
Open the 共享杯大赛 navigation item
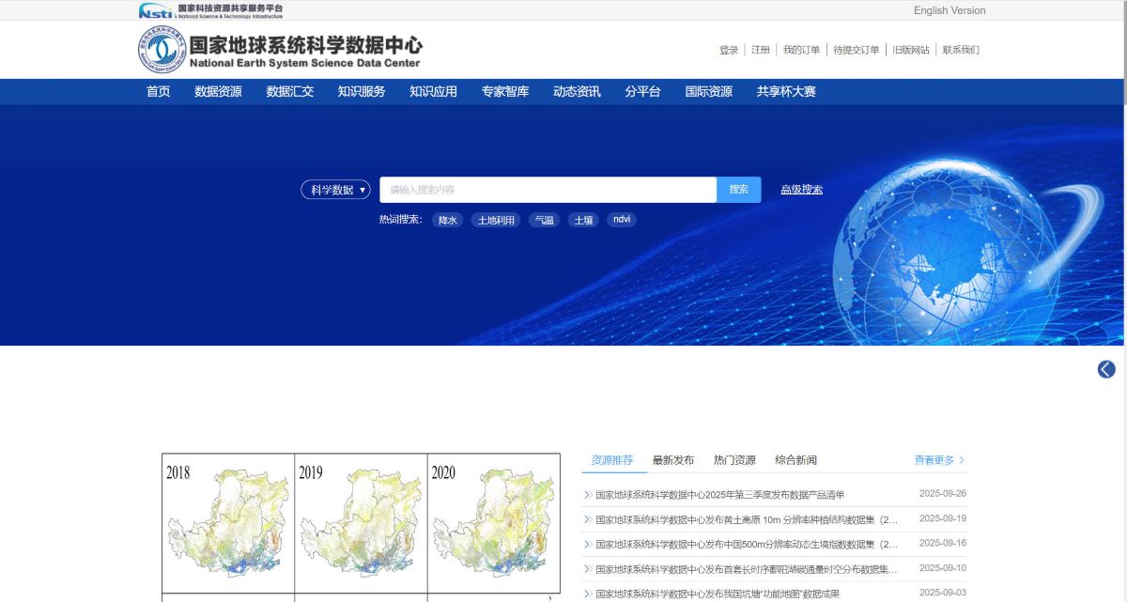[786, 92]
